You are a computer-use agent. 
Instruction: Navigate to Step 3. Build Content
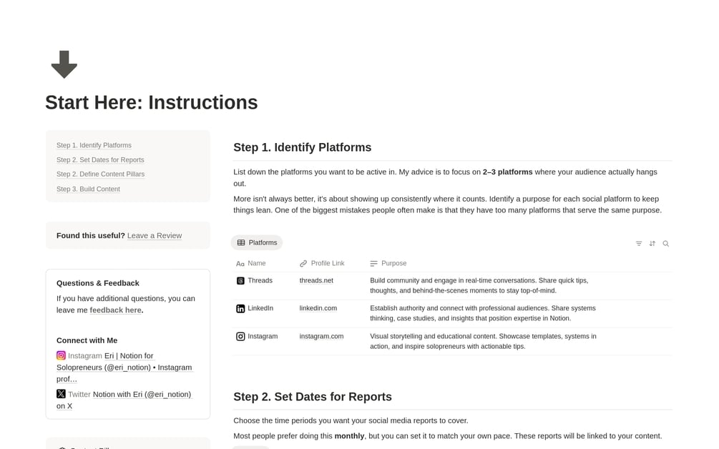(88, 189)
